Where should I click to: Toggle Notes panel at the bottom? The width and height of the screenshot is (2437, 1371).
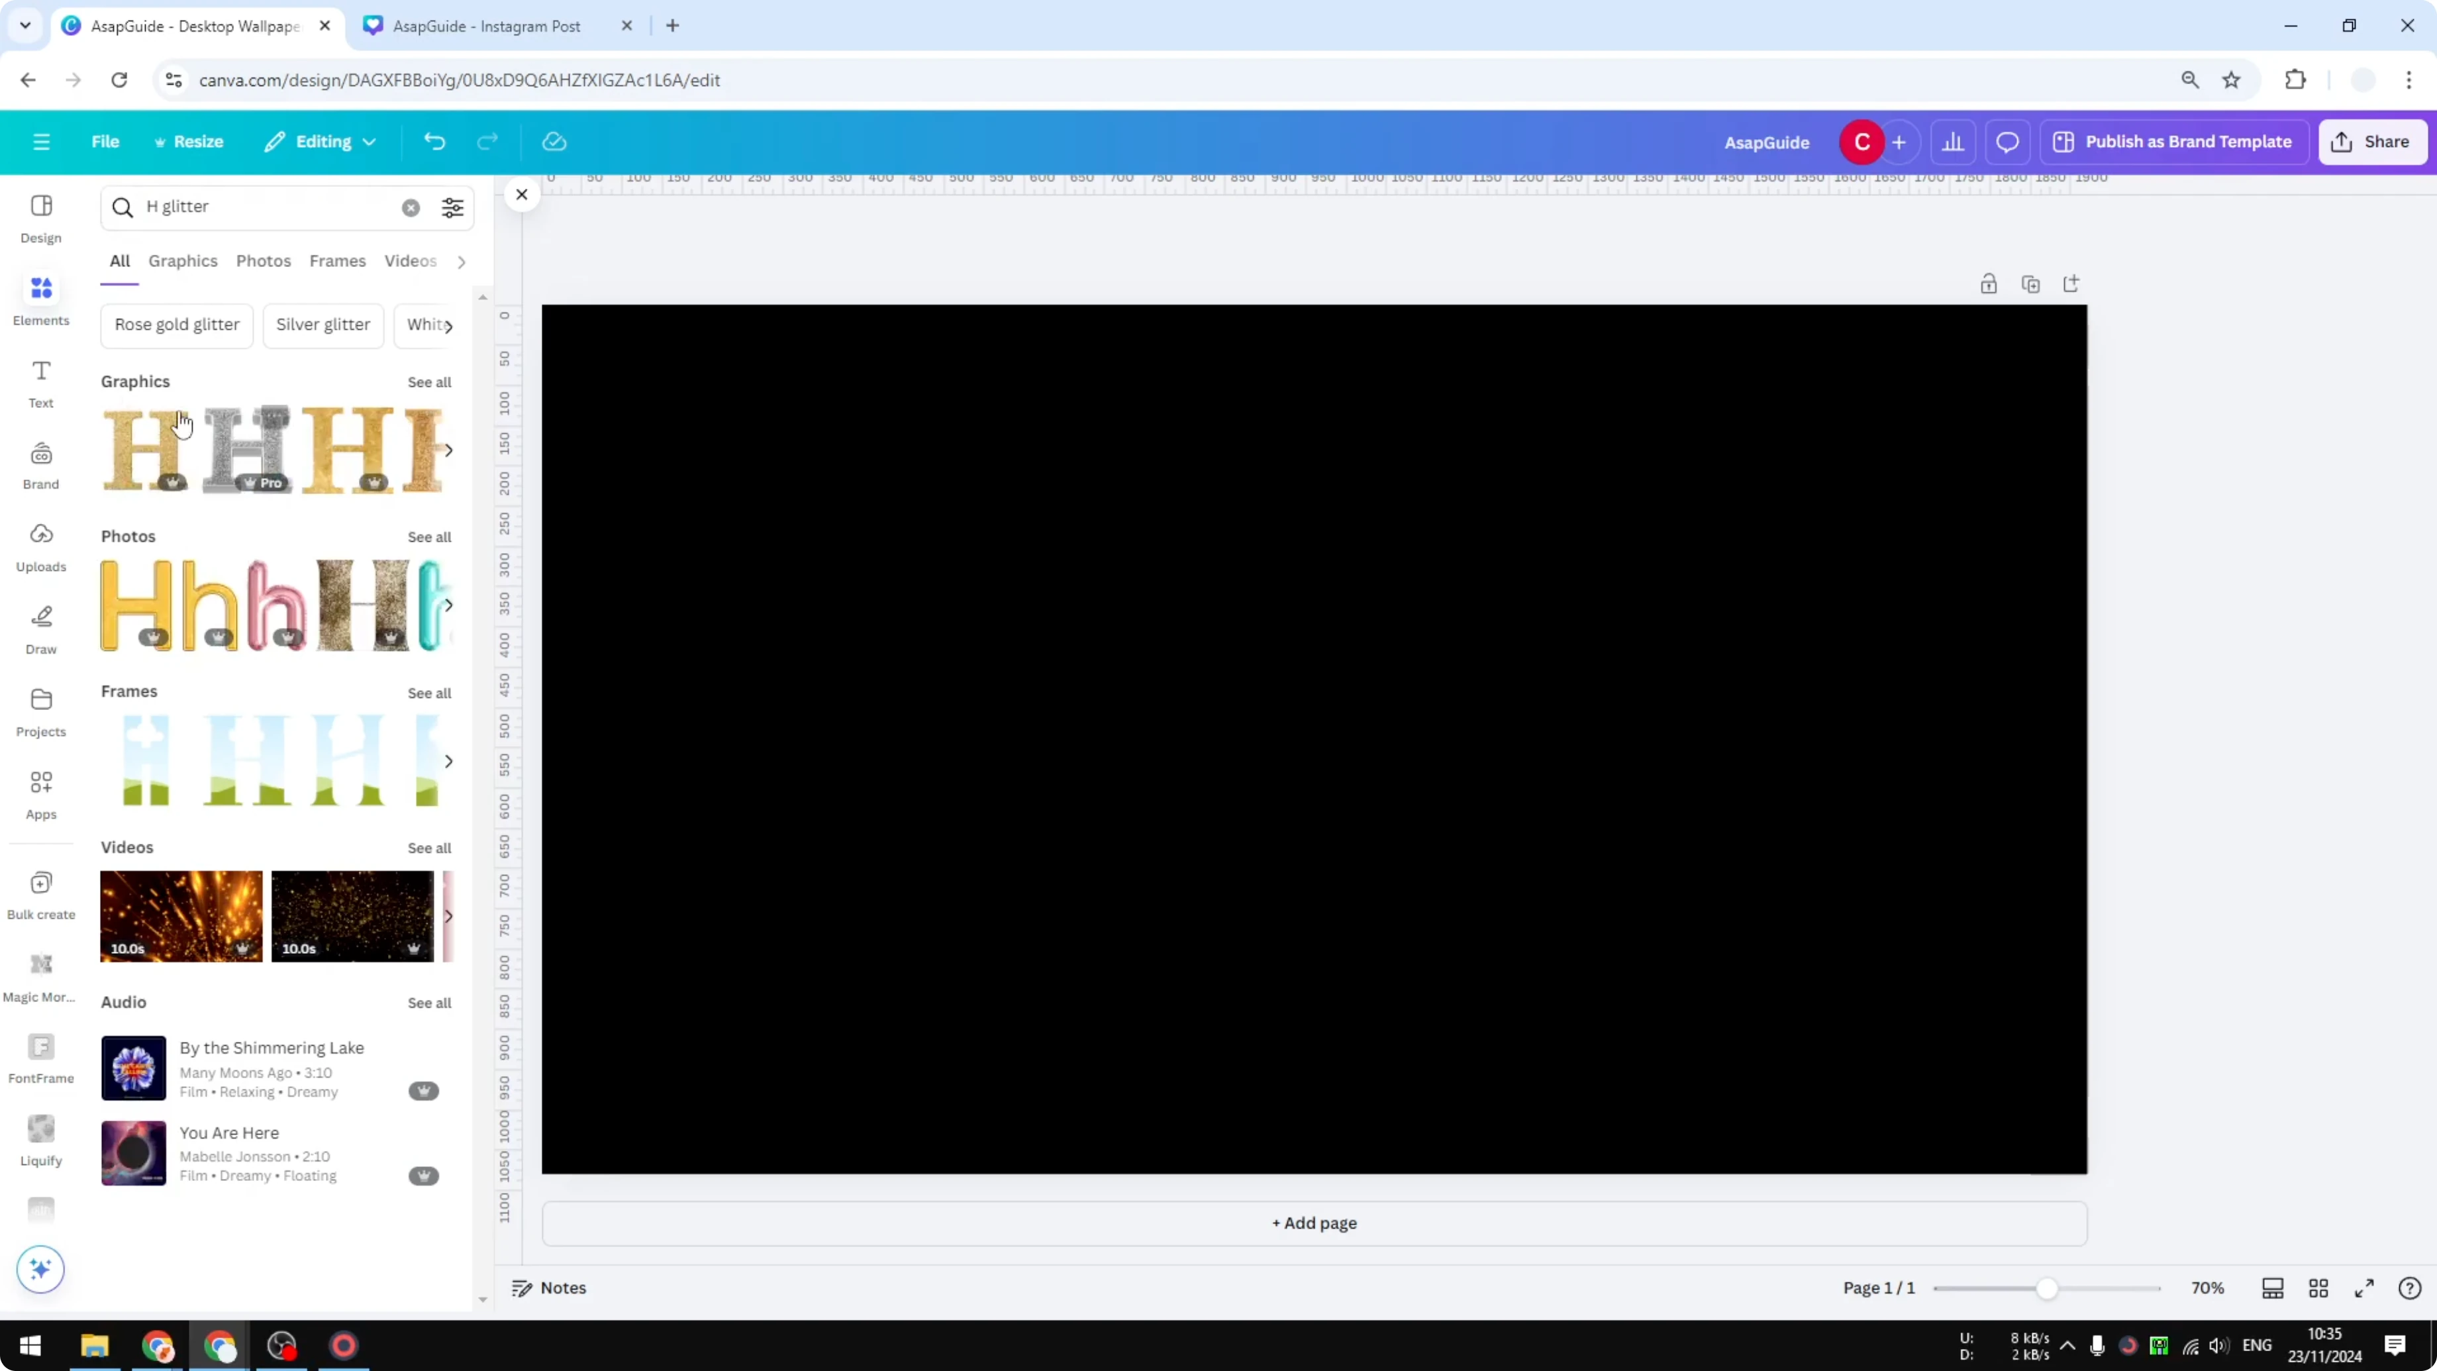(549, 1288)
